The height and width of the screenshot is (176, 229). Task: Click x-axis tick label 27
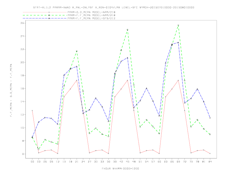pyautogui.click(x=89, y=162)
